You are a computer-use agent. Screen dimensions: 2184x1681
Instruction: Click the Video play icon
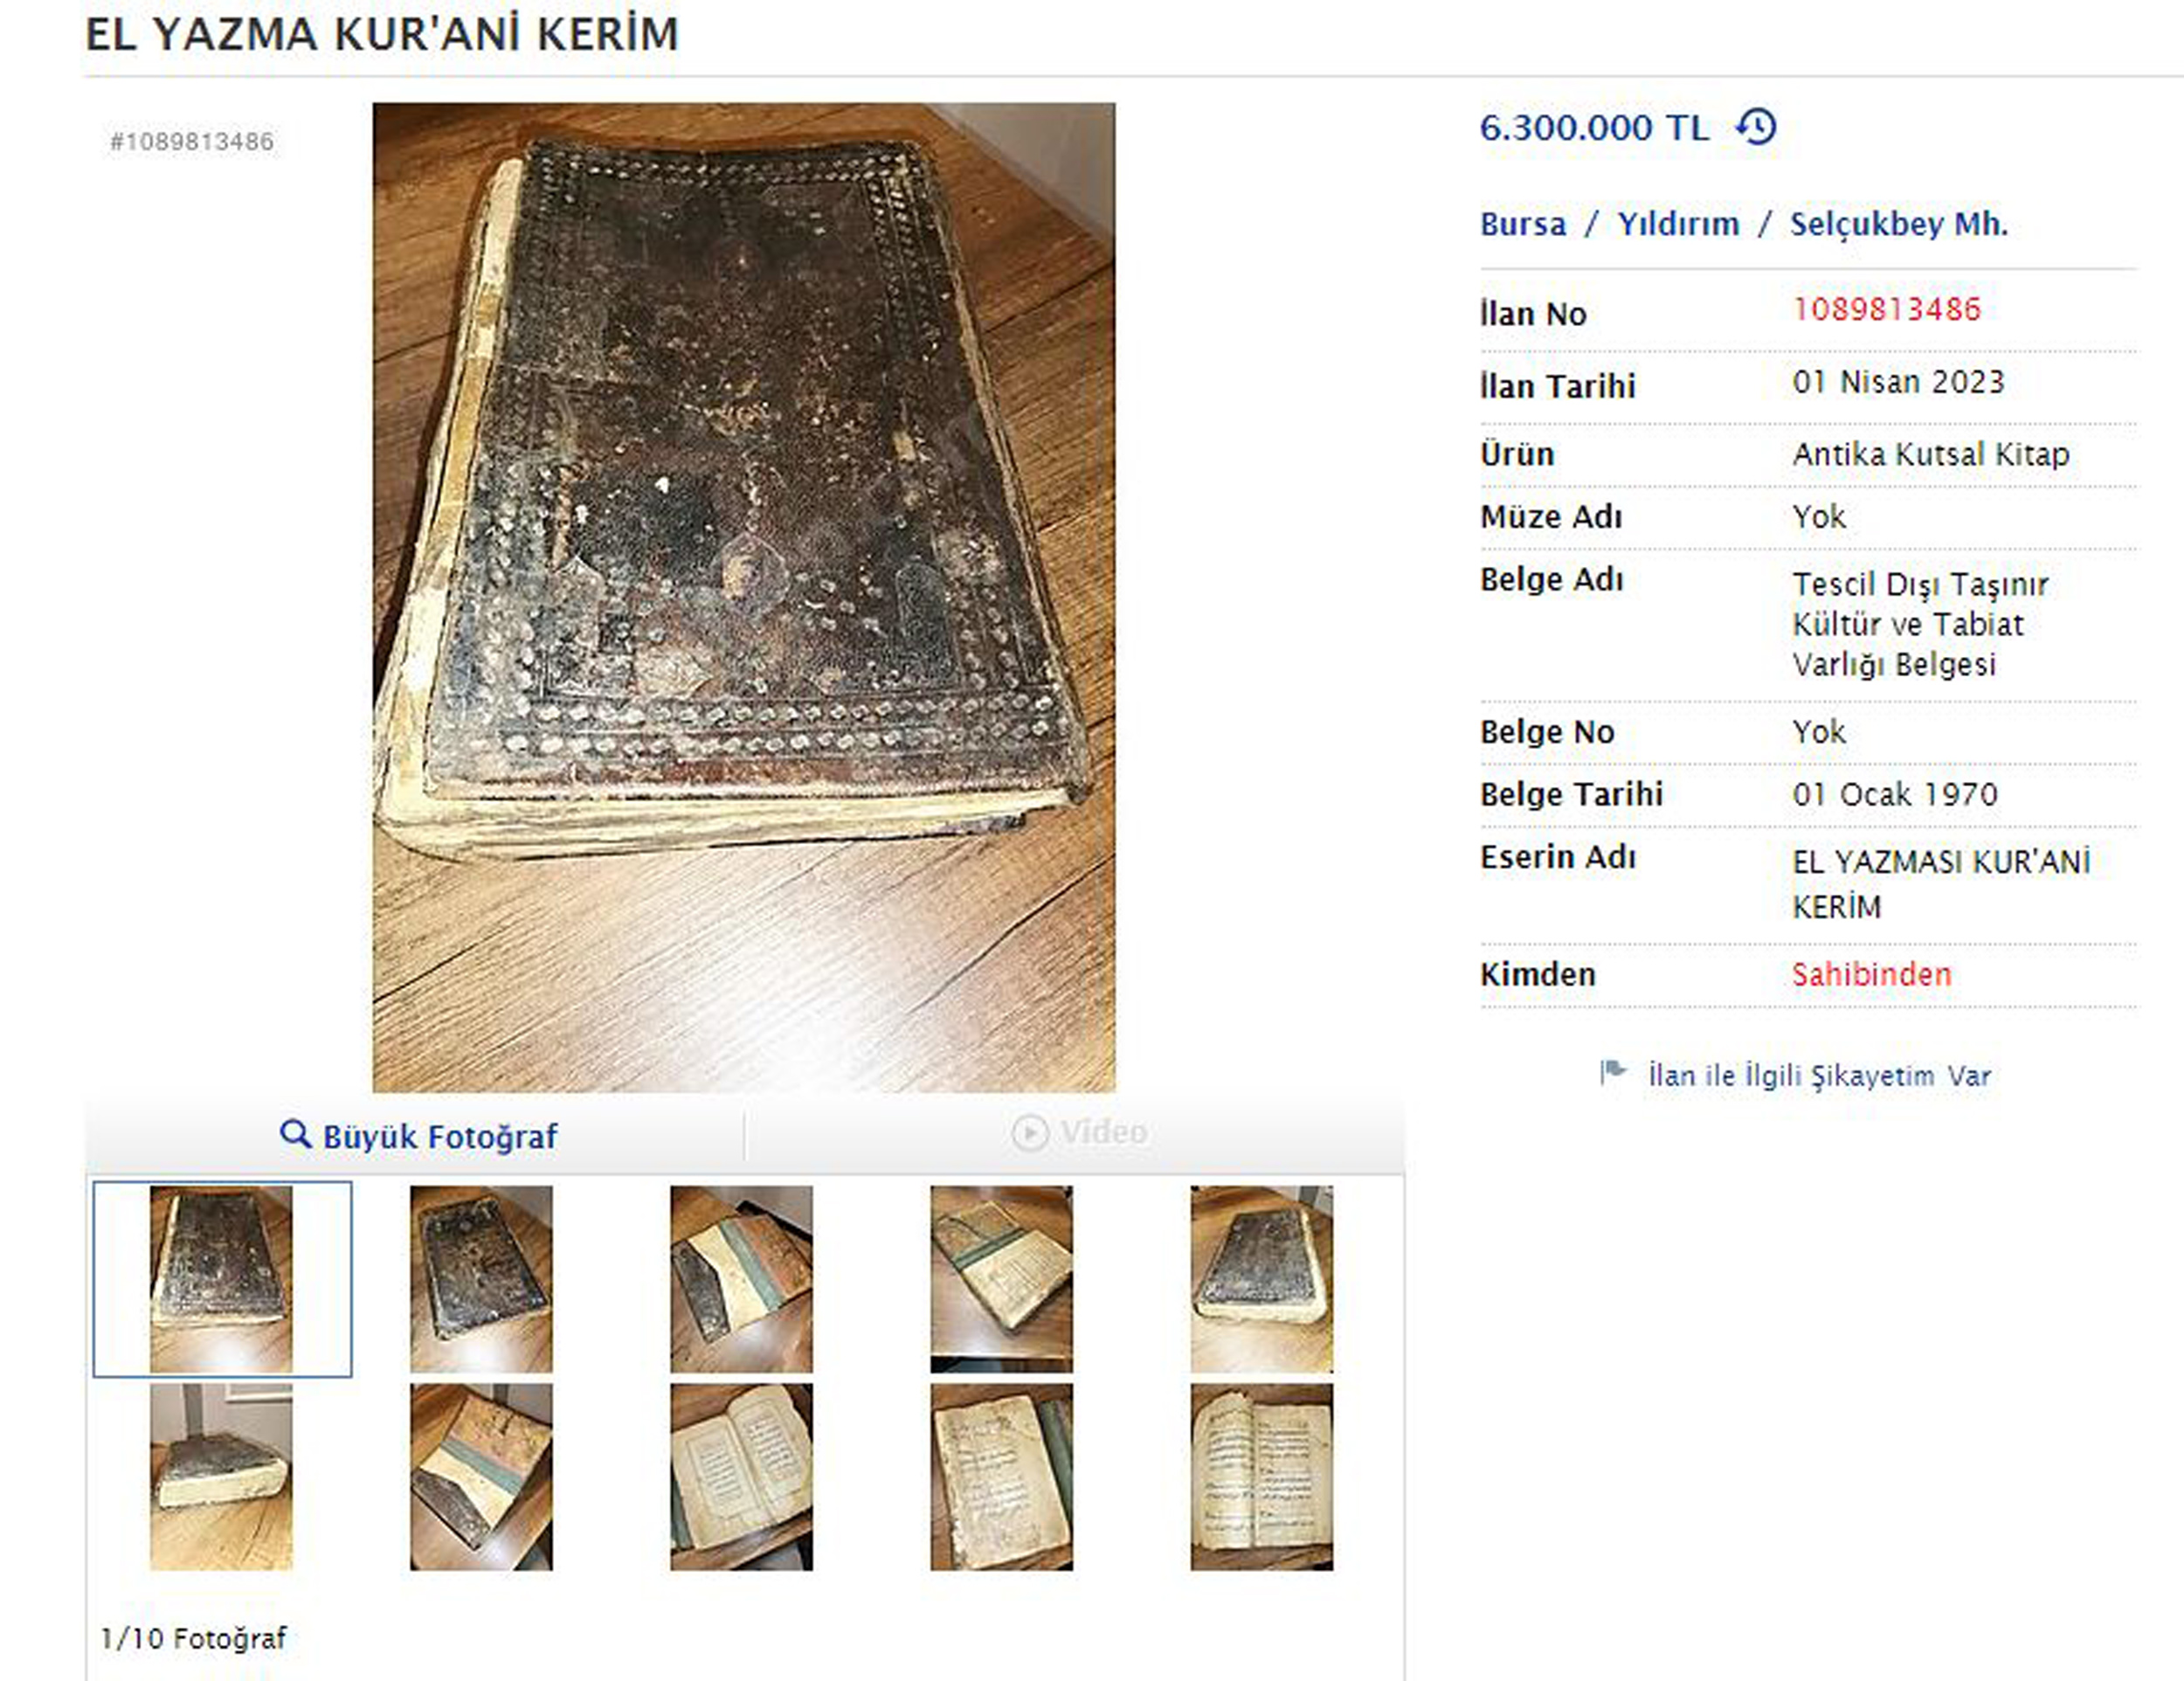[1030, 1134]
